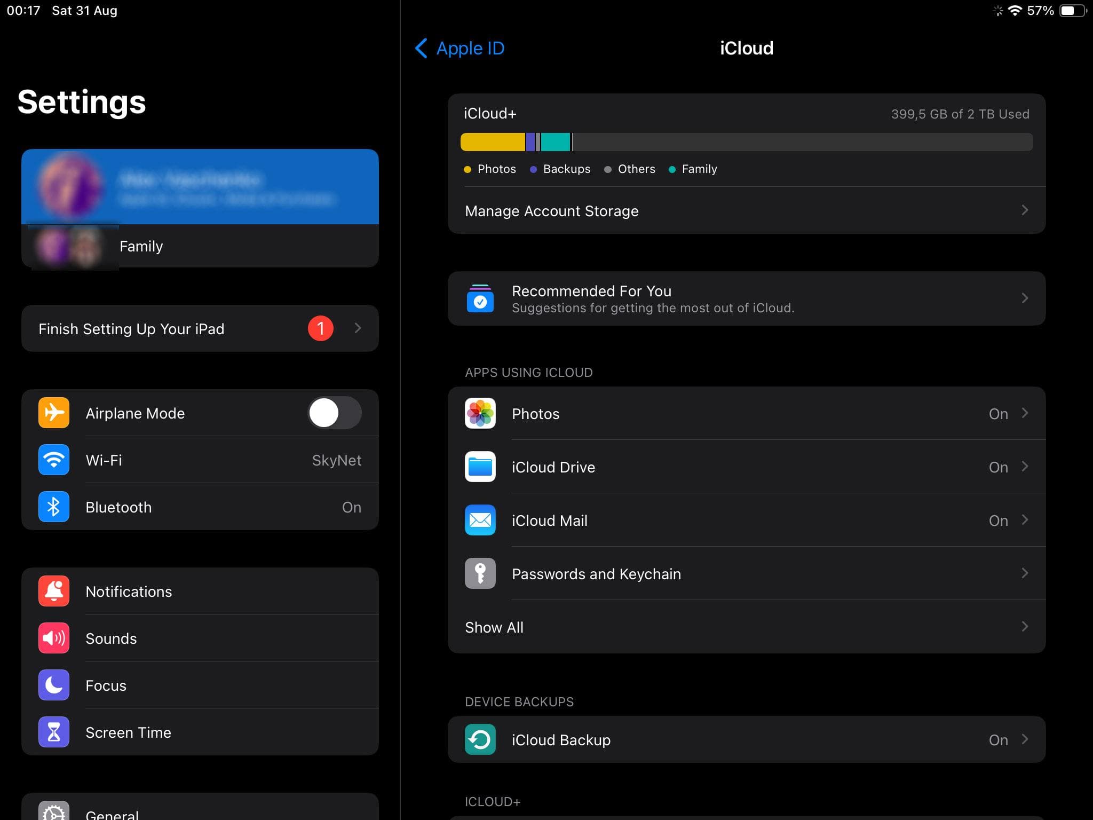This screenshot has width=1093, height=820.
Task: Tap the iCloud Mail envelope icon
Action: pyautogui.click(x=480, y=520)
